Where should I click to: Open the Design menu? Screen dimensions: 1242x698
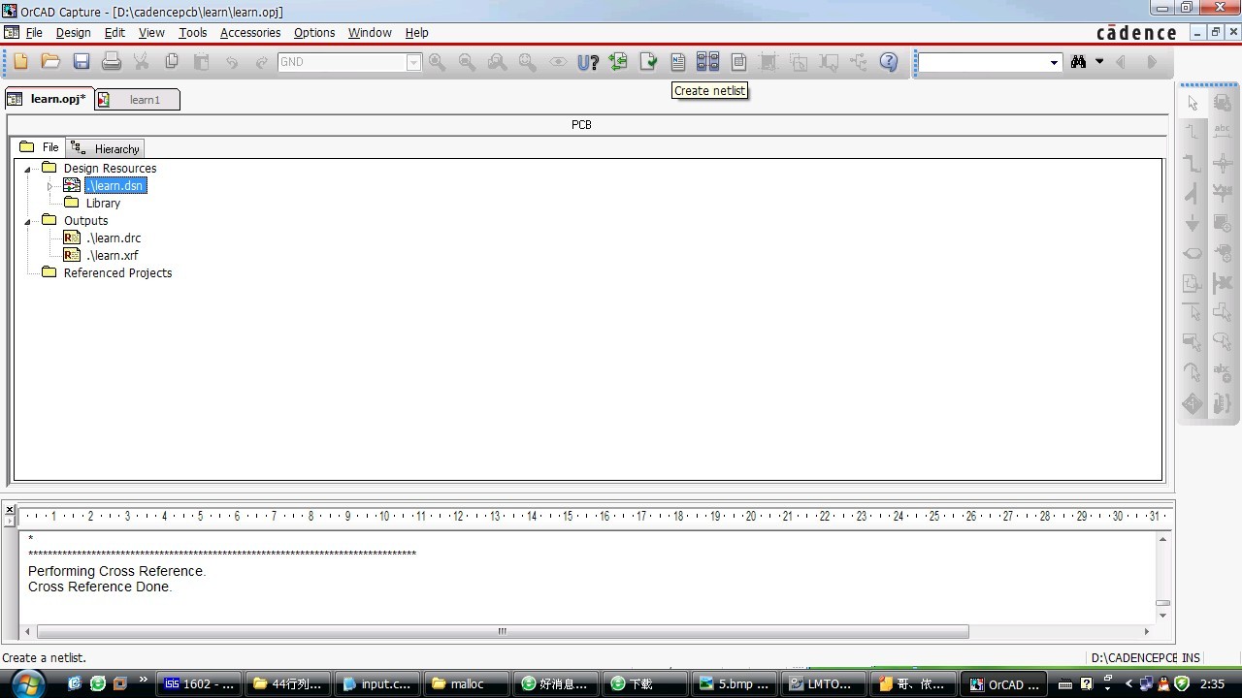(x=73, y=32)
